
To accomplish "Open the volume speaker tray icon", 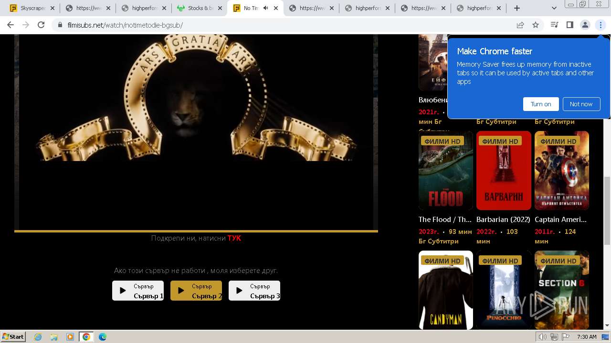I will tap(543, 337).
